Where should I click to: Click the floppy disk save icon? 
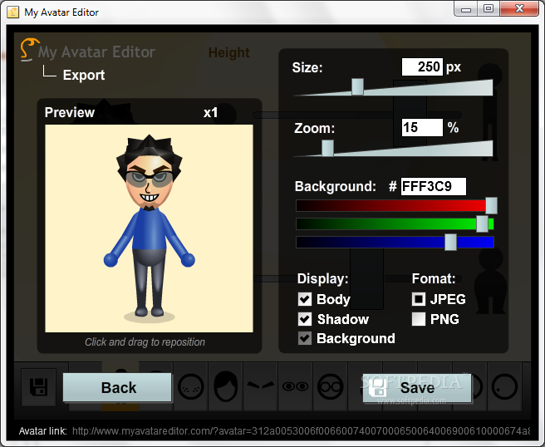click(x=38, y=387)
